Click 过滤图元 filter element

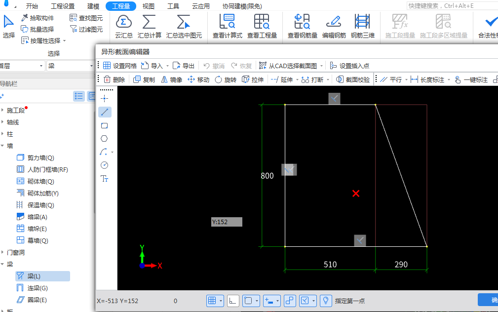click(86, 29)
